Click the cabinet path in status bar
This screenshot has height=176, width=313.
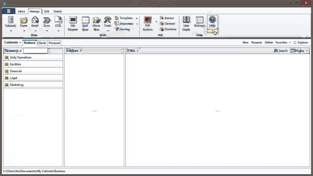(34, 171)
